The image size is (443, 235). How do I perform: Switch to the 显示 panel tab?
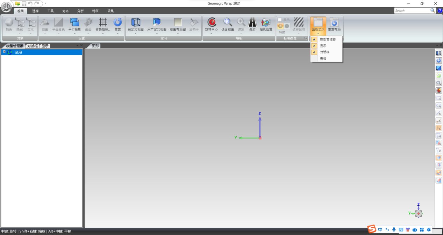click(45, 46)
